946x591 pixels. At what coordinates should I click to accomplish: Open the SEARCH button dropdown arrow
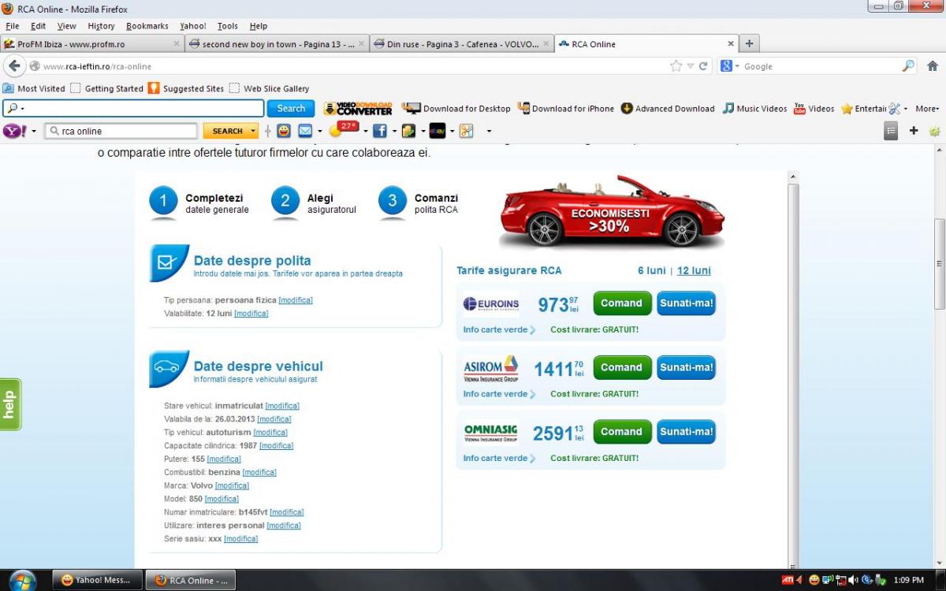point(253,131)
